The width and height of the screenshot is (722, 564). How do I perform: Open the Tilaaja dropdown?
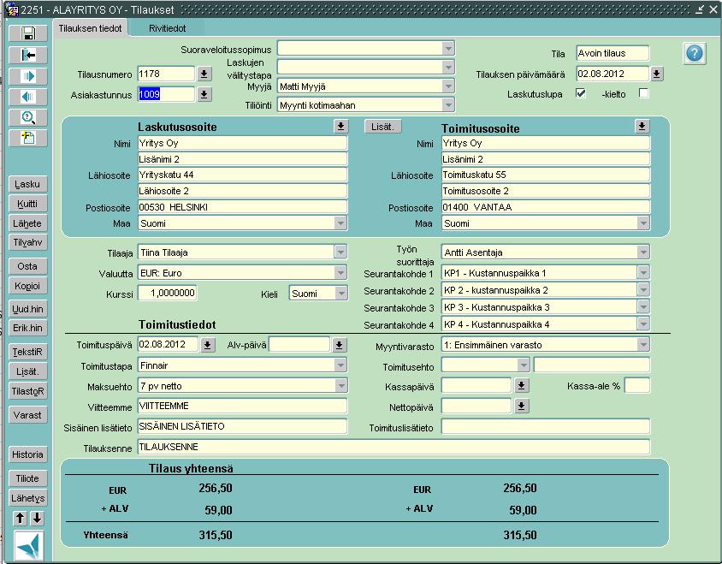[x=340, y=252]
